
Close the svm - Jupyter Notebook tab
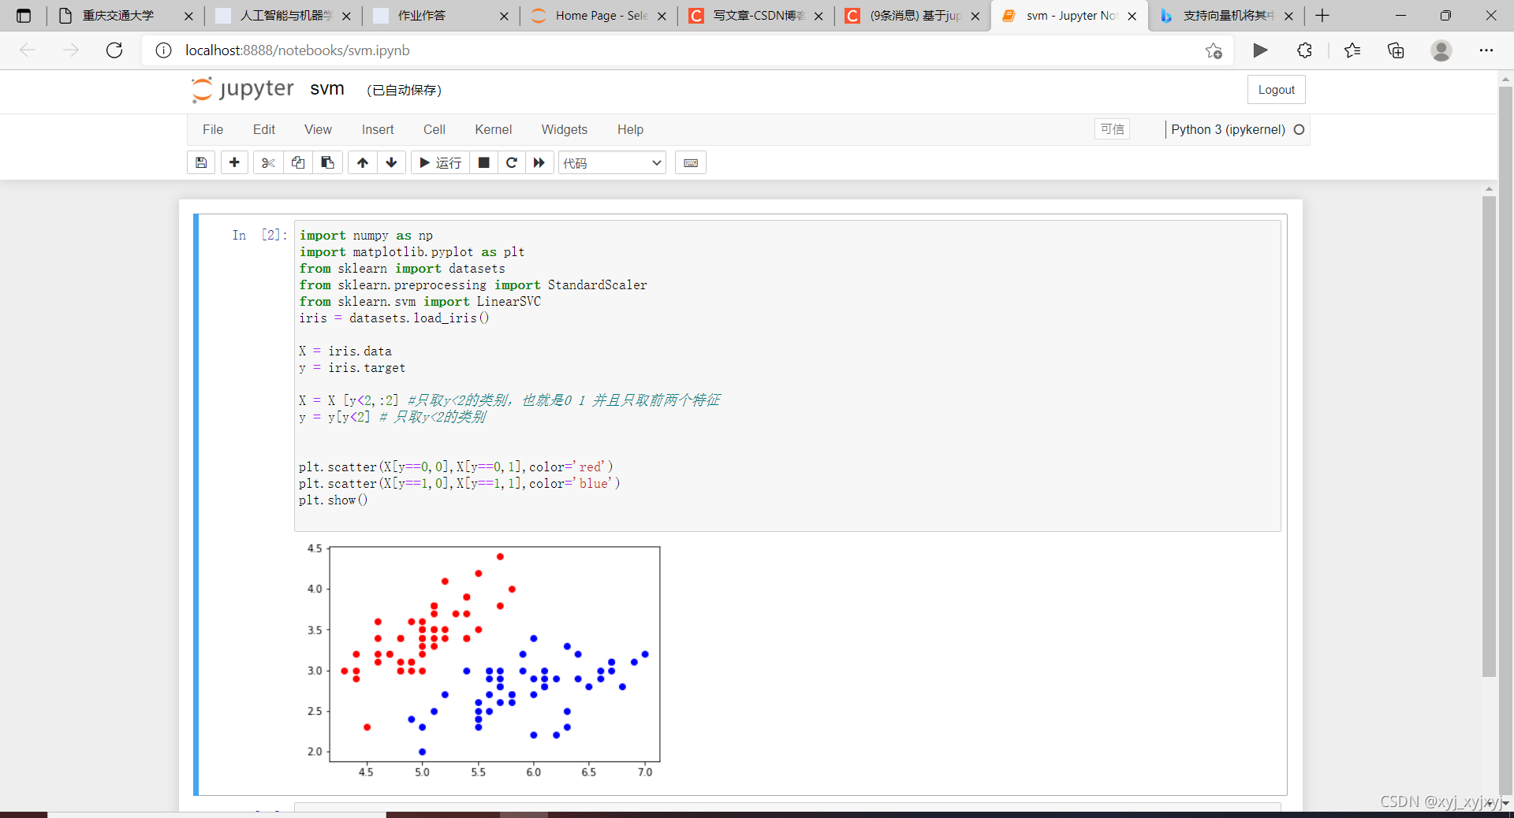tap(1132, 16)
